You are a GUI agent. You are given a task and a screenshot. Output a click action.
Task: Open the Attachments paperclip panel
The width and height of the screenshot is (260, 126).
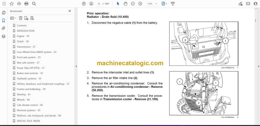(4, 28)
